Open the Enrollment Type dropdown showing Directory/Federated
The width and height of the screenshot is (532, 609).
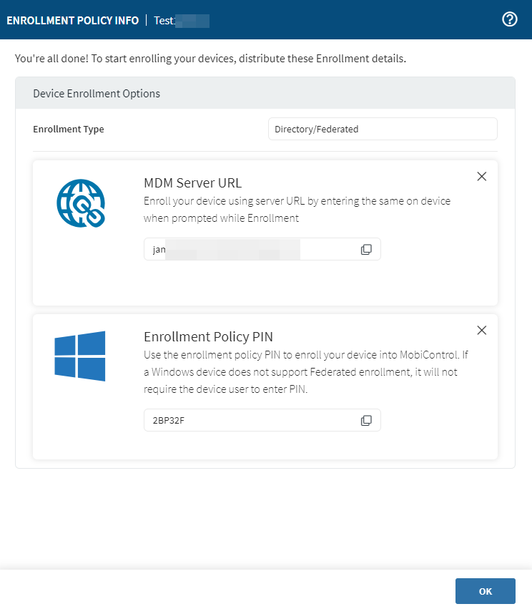coord(382,129)
